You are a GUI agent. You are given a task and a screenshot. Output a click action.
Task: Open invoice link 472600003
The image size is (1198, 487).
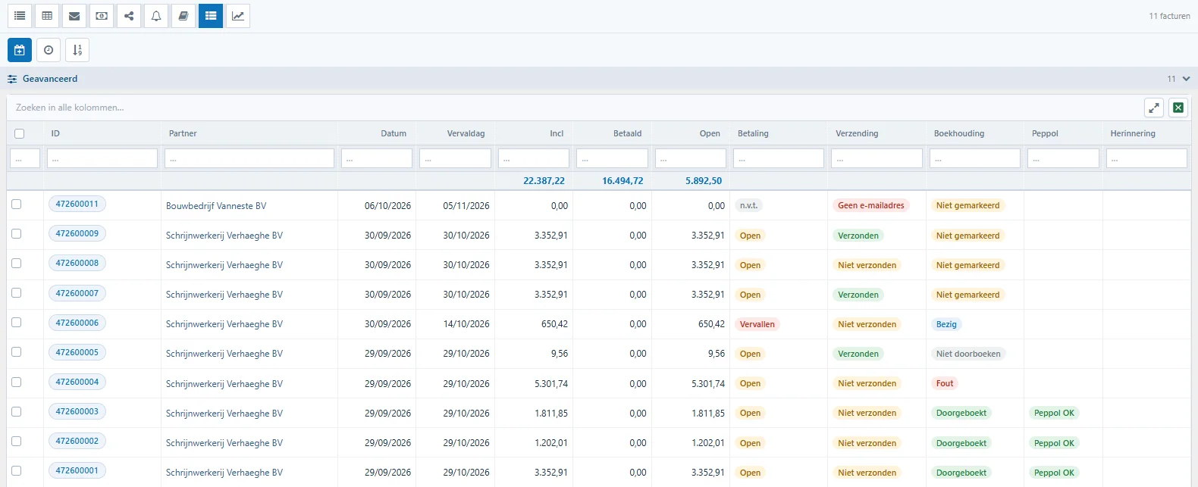tap(77, 411)
